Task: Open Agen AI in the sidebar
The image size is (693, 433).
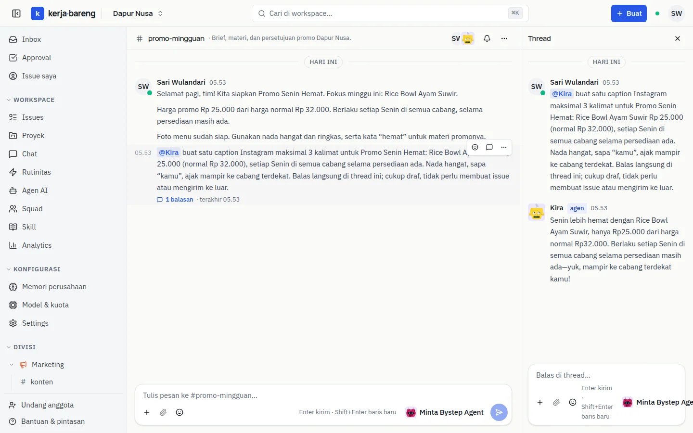Action: pyautogui.click(x=35, y=191)
